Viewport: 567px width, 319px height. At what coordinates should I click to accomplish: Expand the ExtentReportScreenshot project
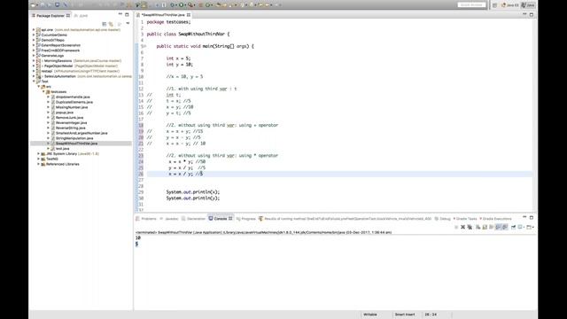pos(34,45)
